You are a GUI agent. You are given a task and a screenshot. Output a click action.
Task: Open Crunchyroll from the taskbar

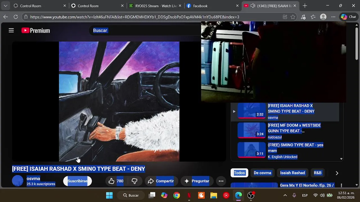point(201,195)
